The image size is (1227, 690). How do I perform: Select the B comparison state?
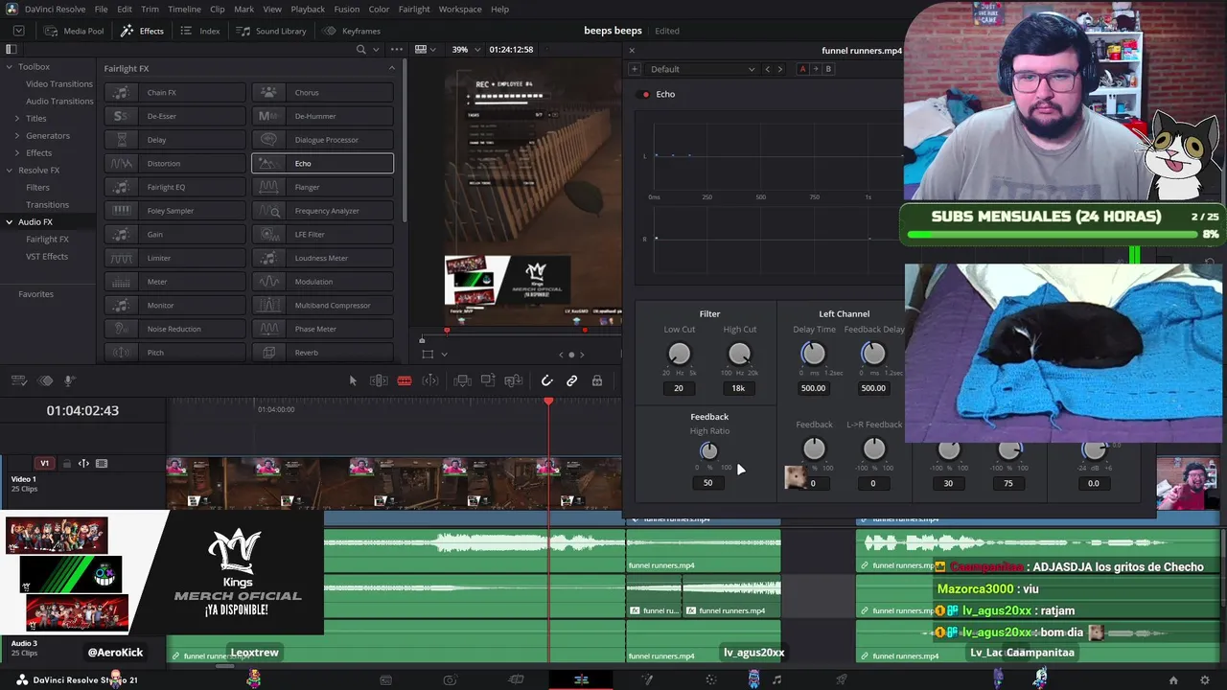coord(828,69)
